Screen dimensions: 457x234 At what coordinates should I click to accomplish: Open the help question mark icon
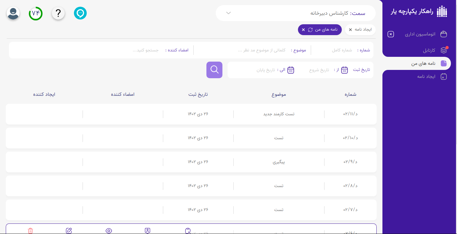[x=58, y=13]
